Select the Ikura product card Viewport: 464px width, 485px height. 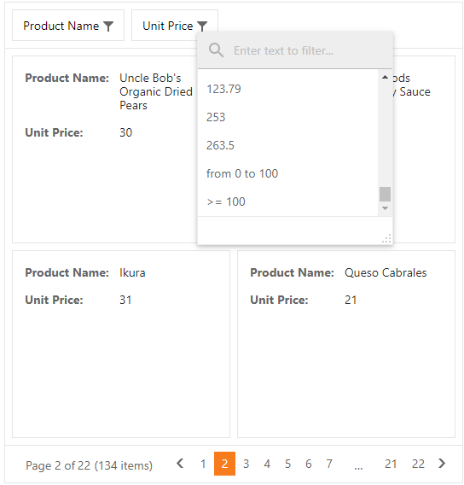coord(121,344)
